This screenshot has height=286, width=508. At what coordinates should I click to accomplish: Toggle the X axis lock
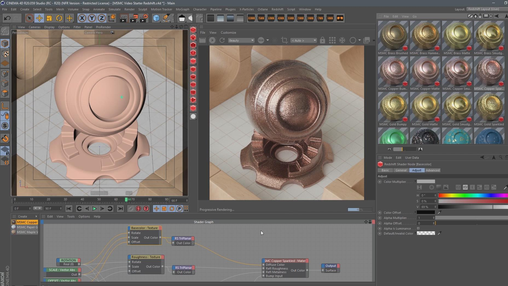[x=82, y=18]
